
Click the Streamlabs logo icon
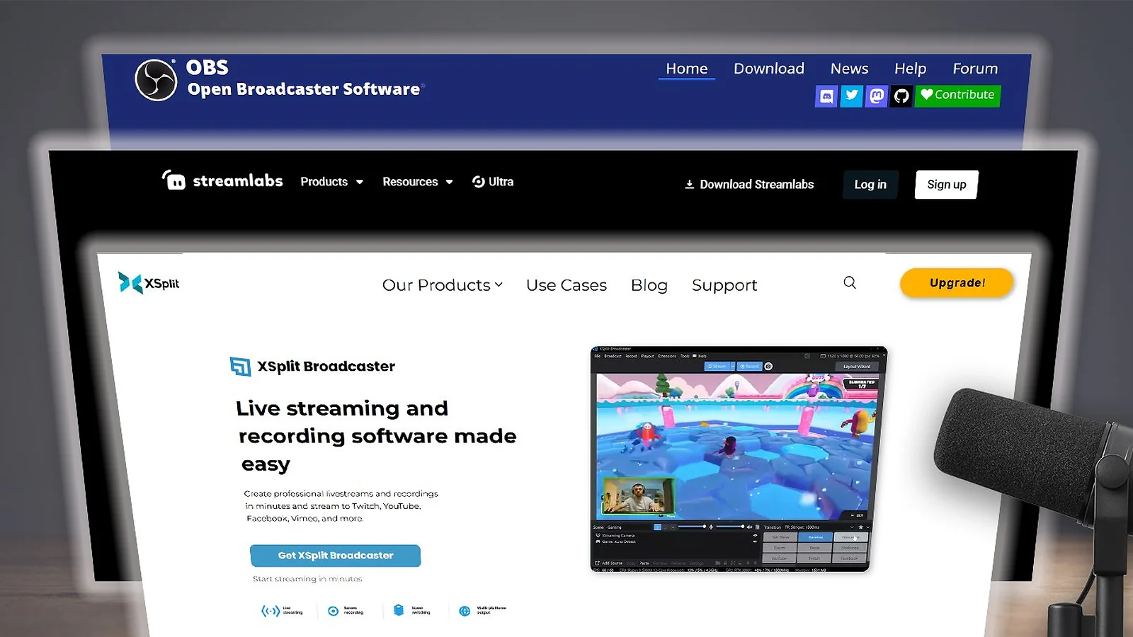(x=173, y=180)
